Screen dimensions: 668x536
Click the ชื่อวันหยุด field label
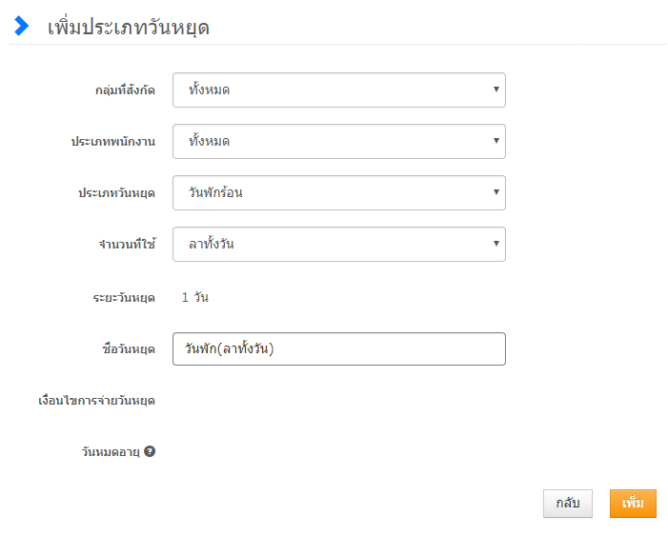tap(128, 349)
